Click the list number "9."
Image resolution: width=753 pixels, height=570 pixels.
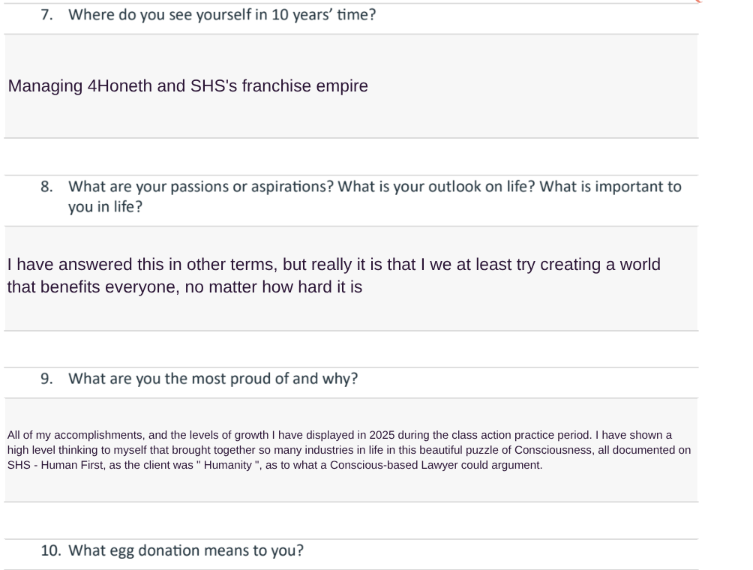coord(46,379)
